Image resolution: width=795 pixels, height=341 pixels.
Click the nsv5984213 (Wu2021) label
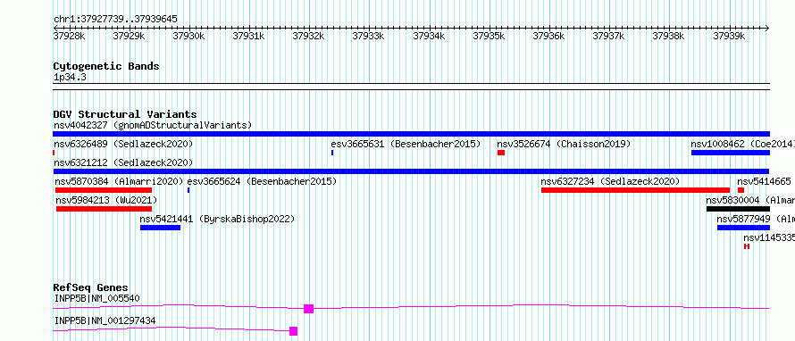[x=106, y=200]
